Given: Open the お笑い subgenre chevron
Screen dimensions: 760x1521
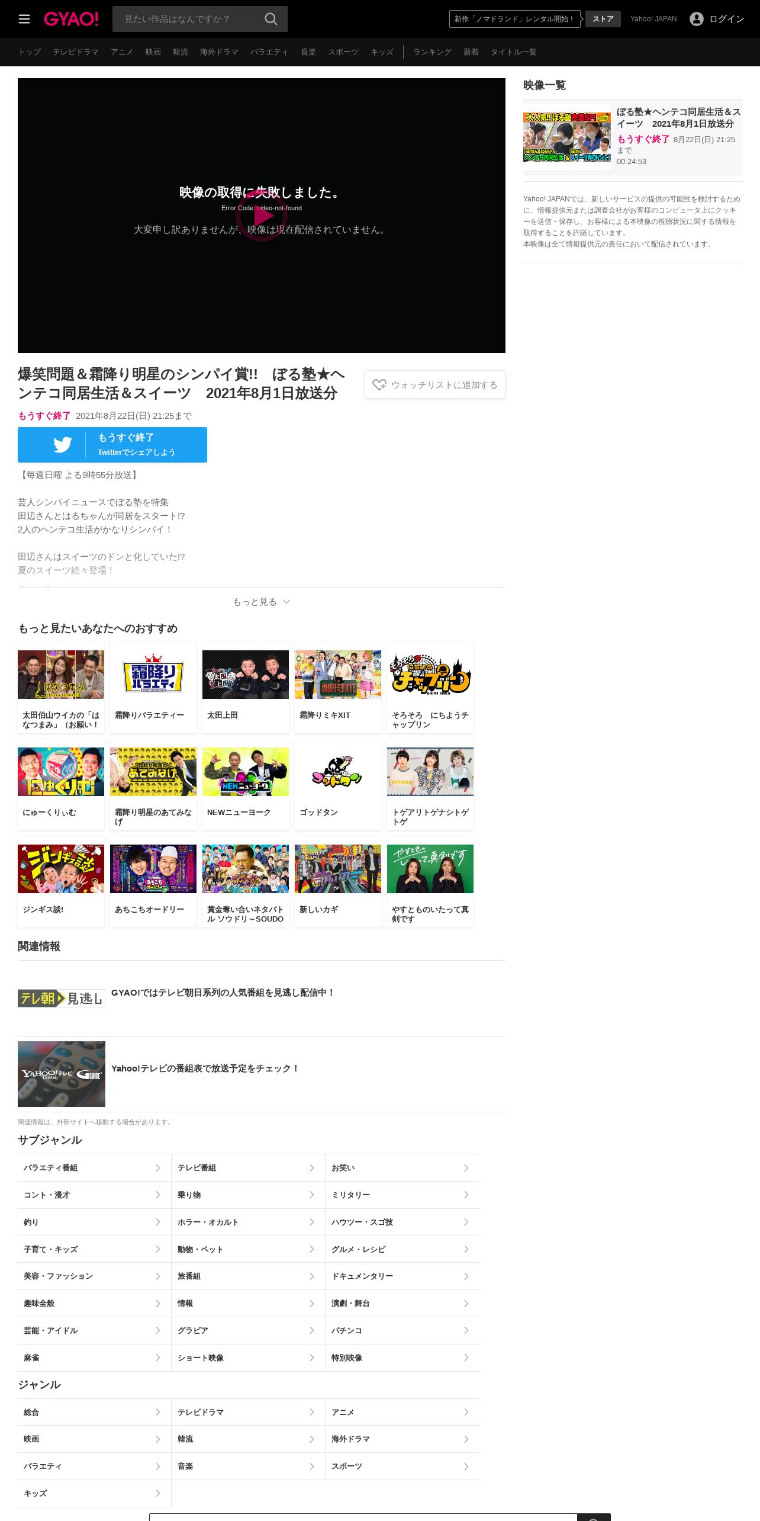Looking at the screenshot, I should [x=466, y=1168].
